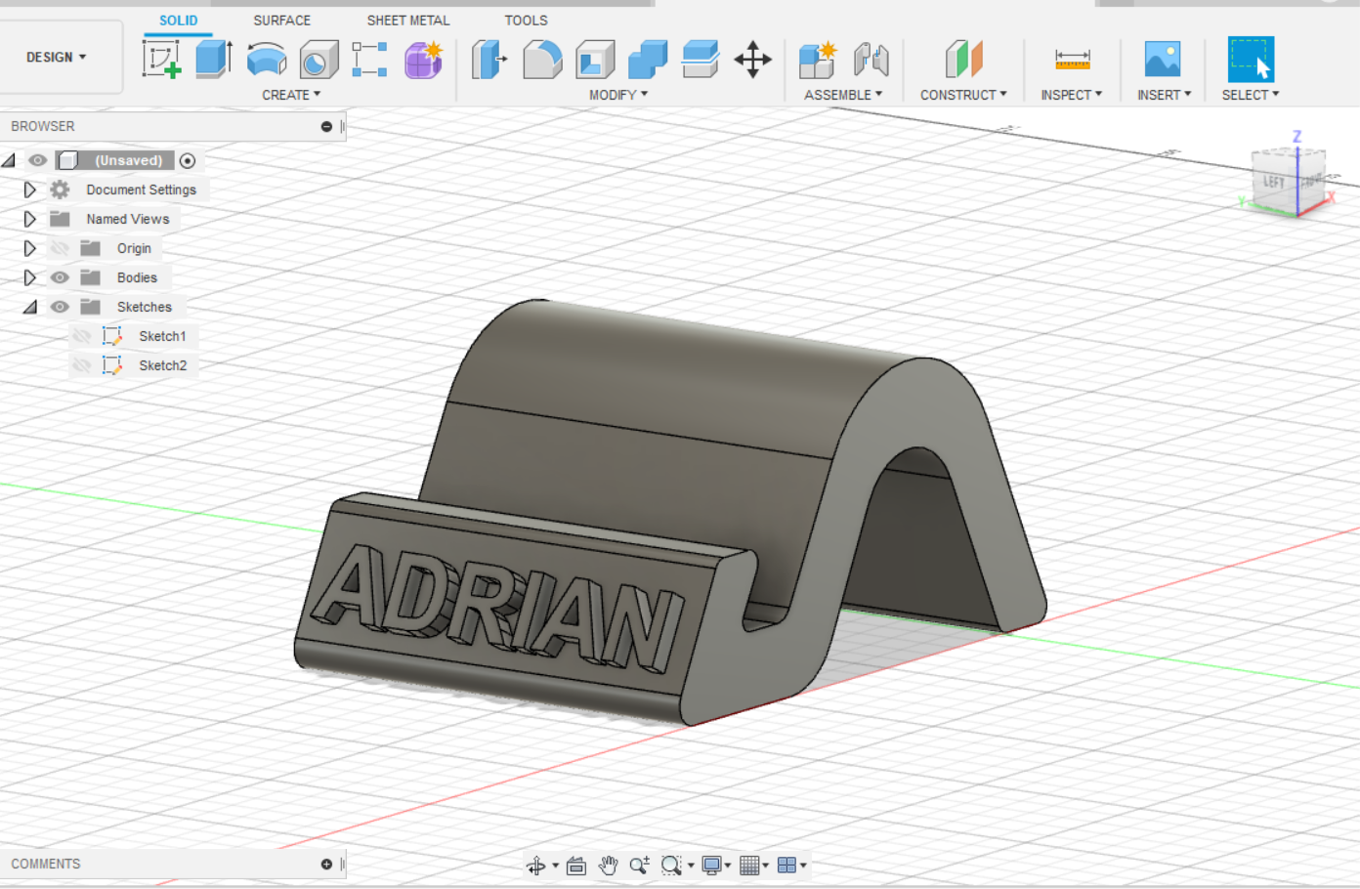Open the Construct dropdown menu

[x=963, y=95]
